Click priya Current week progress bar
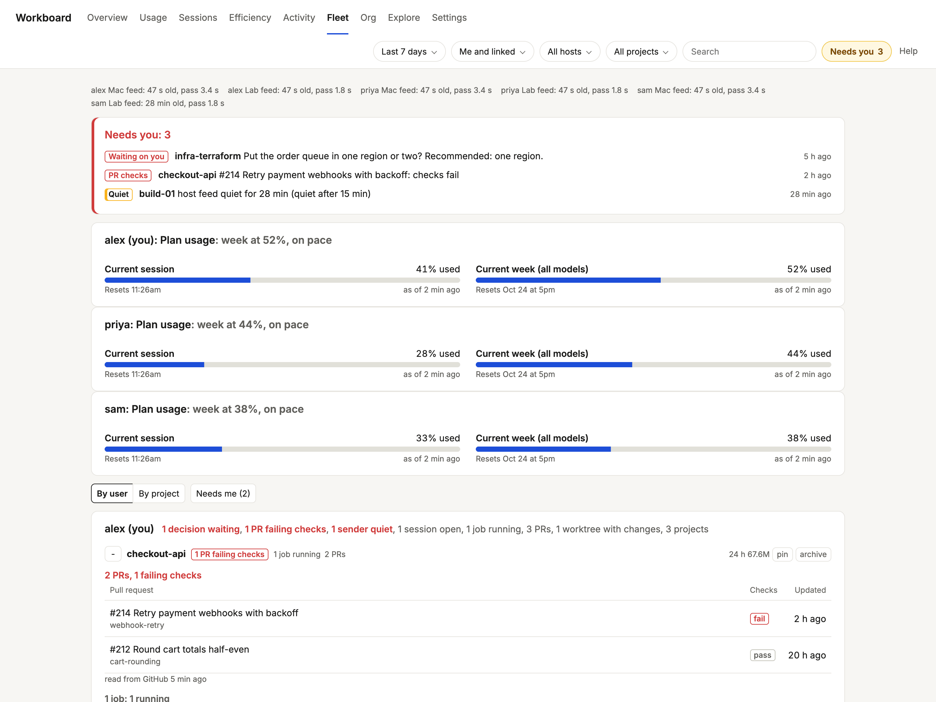Screen dimensions: 936x702 tap(653, 365)
